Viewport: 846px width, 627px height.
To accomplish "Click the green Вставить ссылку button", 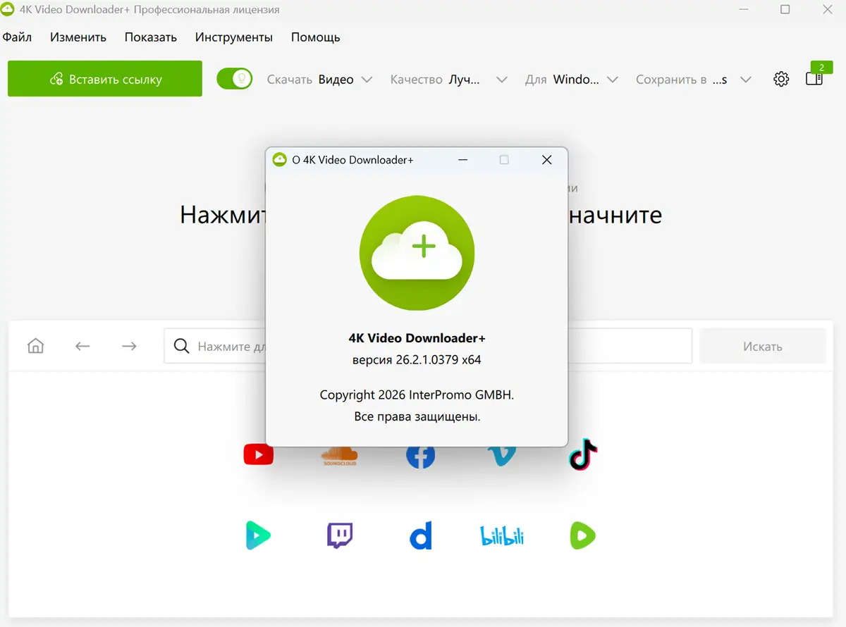I will coord(105,79).
